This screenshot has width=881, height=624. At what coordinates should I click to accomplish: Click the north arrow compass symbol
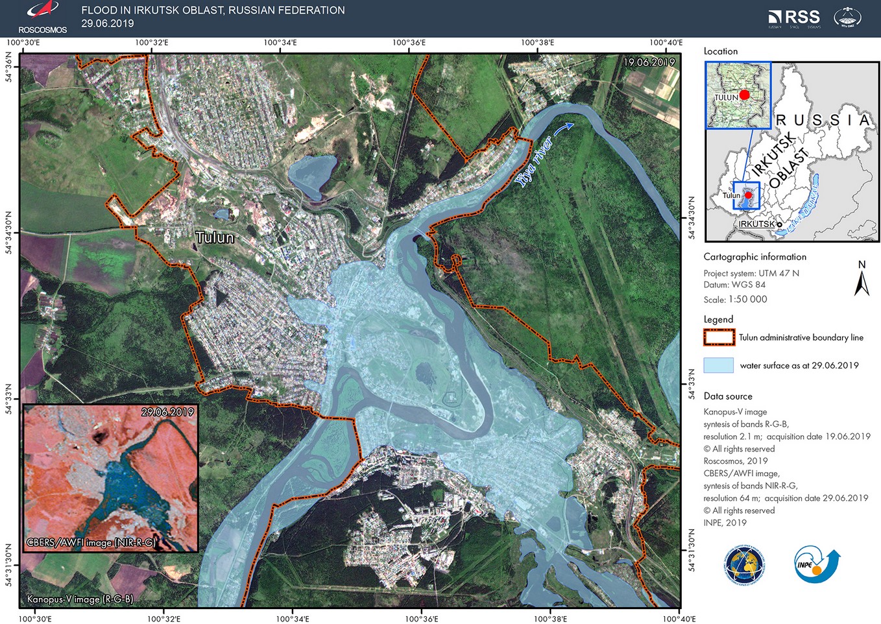coord(862,279)
